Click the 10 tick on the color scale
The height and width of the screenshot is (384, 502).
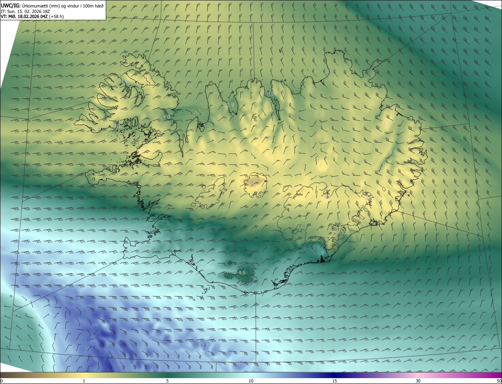pyautogui.click(x=251, y=381)
